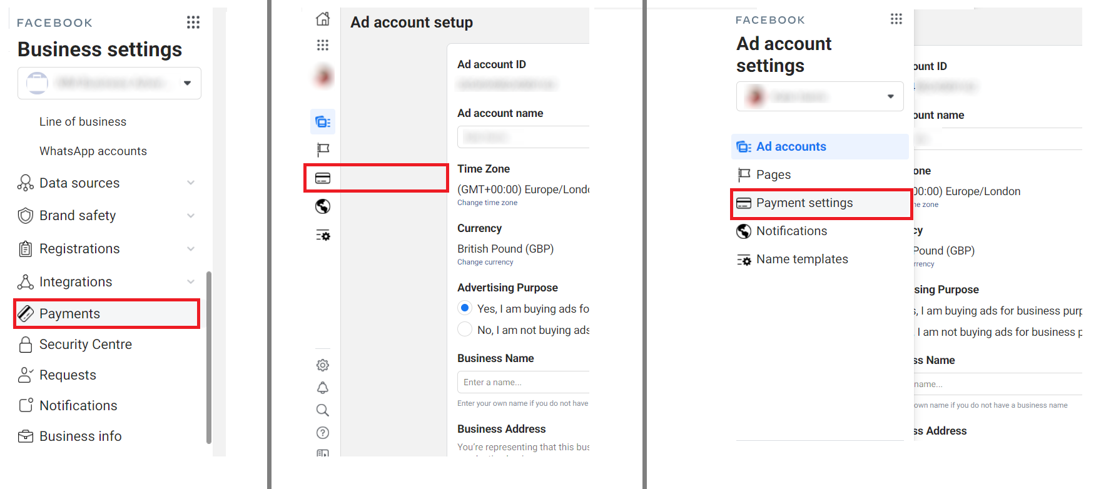Click the Business settings sidebar scrollbar
The image size is (1096, 489).
click(x=209, y=356)
